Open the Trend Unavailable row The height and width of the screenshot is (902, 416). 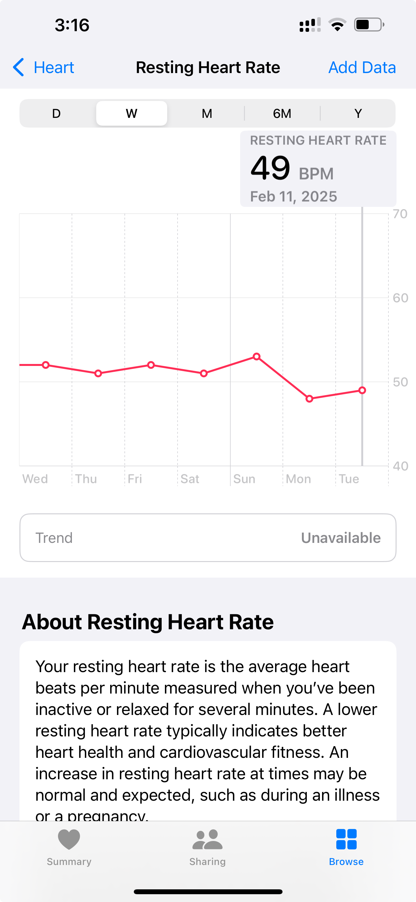point(208,538)
